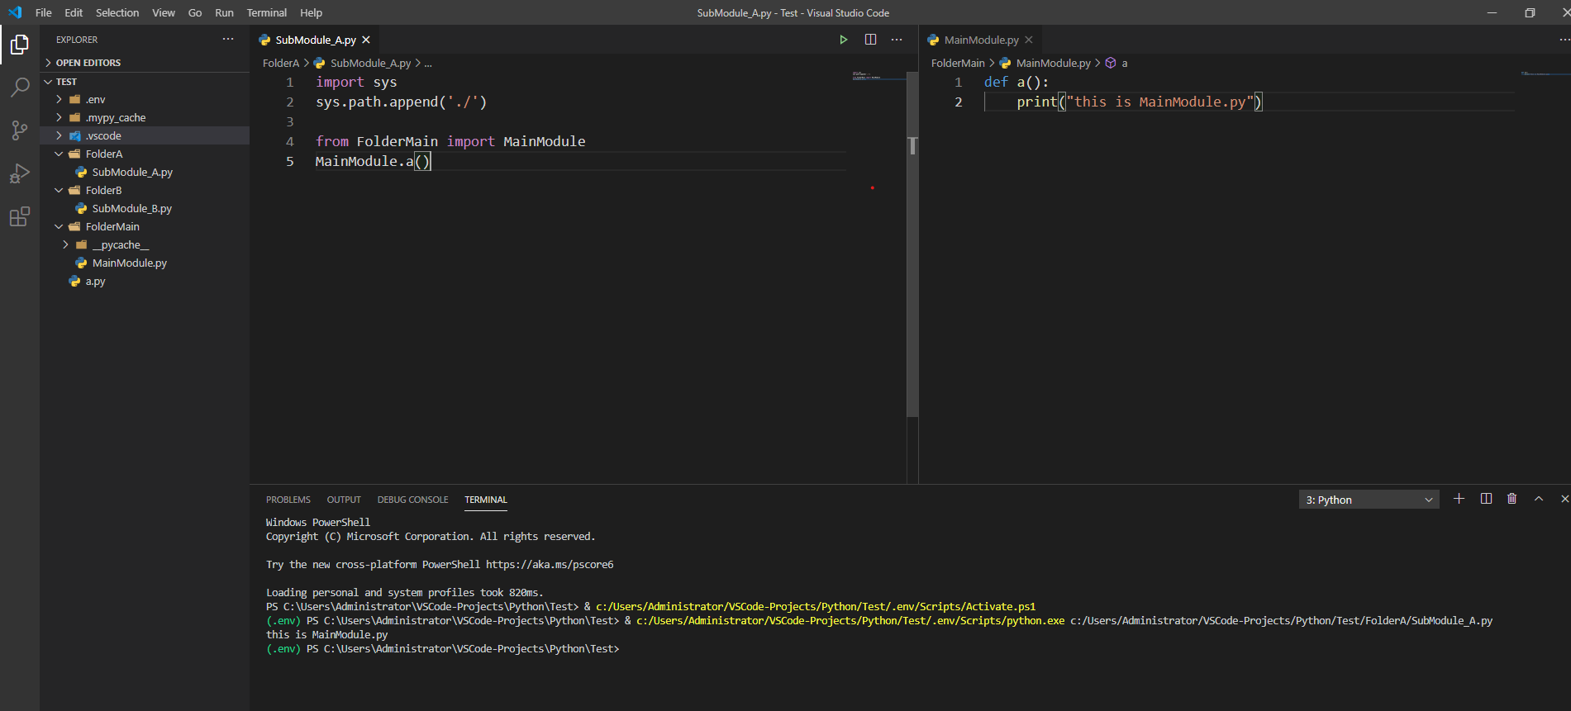The height and width of the screenshot is (711, 1571).
Task: Open the Source Control view
Action: click(20, 130)
